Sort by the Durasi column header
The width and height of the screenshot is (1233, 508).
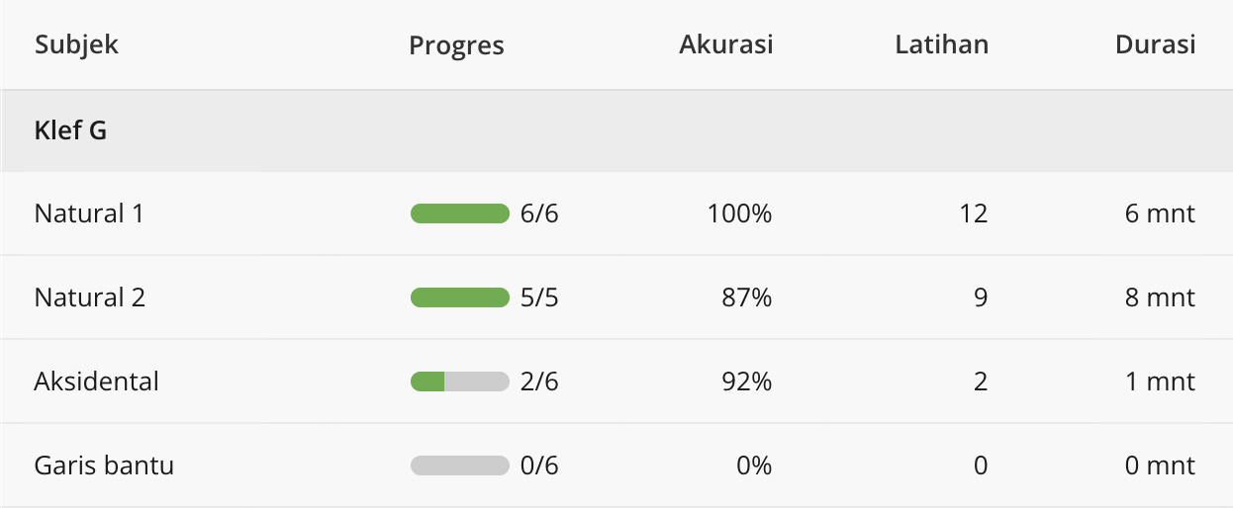click(x=1155, y=45)
